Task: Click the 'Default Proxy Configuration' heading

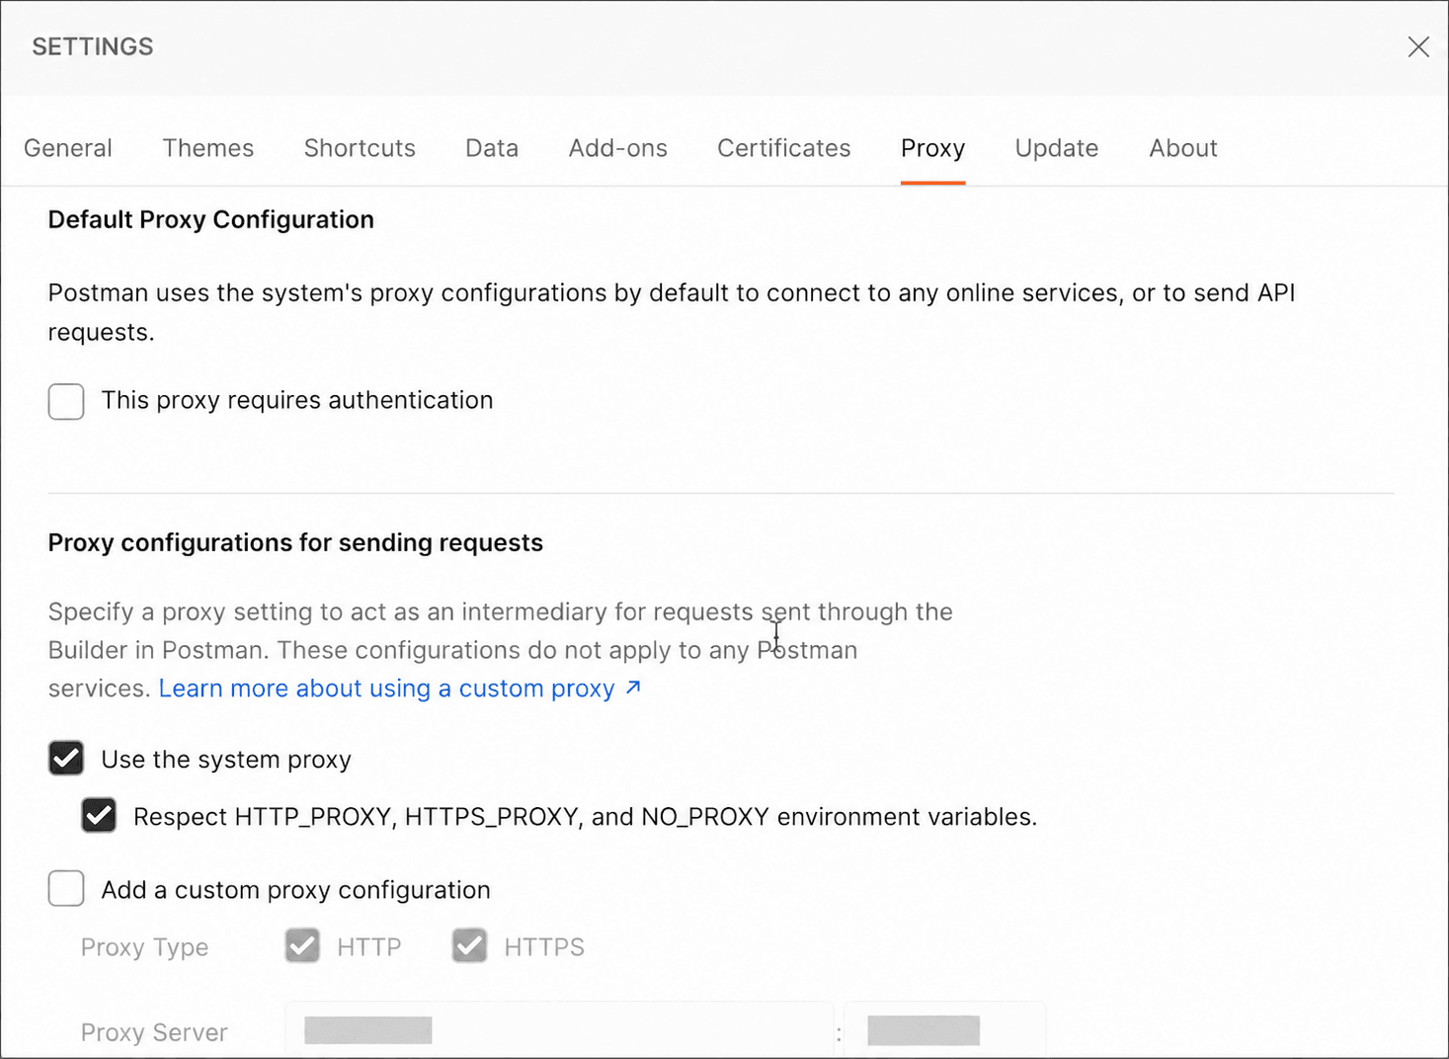Action: click(211, 219)
